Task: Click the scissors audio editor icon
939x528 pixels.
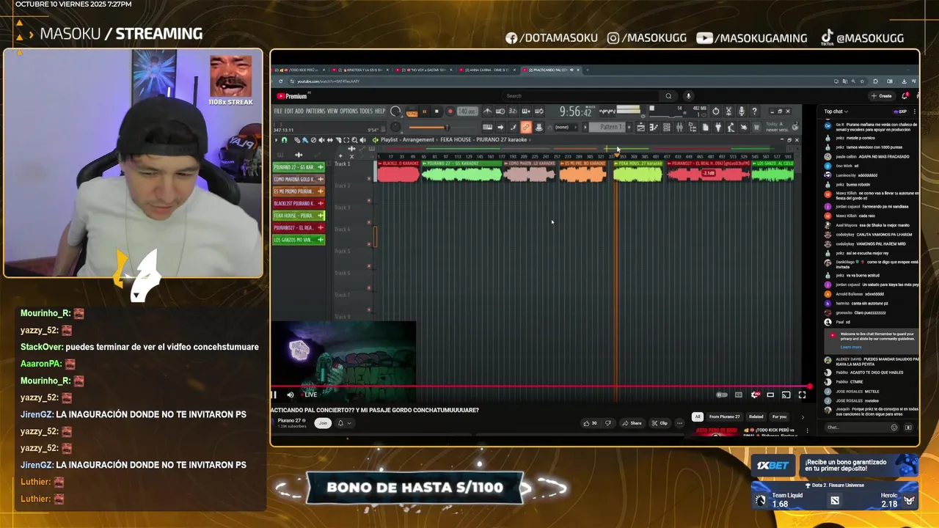Action: [x=728, y=111]
